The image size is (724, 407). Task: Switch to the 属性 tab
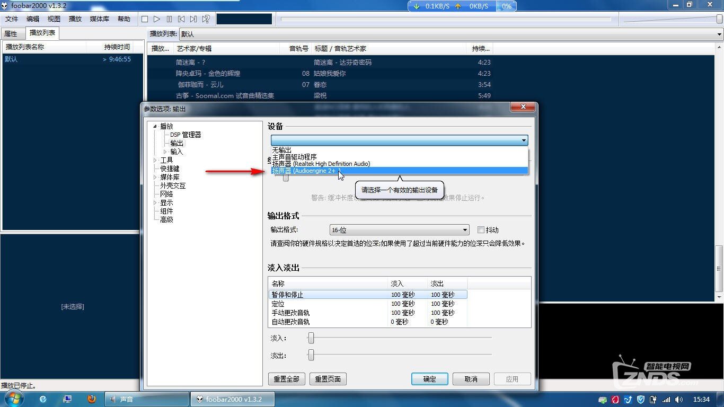[11, 33]
